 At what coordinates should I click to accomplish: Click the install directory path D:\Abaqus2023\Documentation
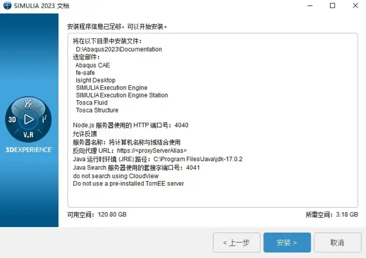point(119,49)
